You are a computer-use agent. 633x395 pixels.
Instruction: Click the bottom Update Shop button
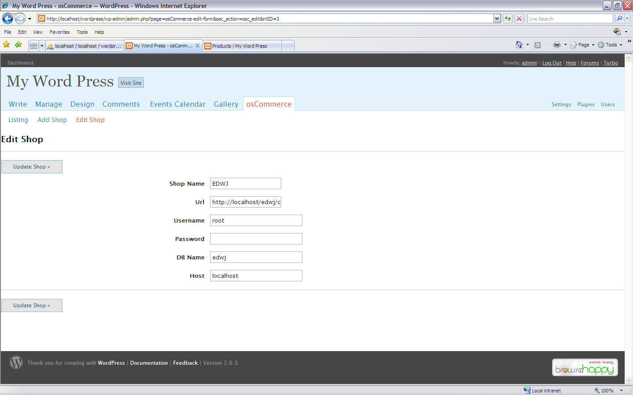coord(32,305)
